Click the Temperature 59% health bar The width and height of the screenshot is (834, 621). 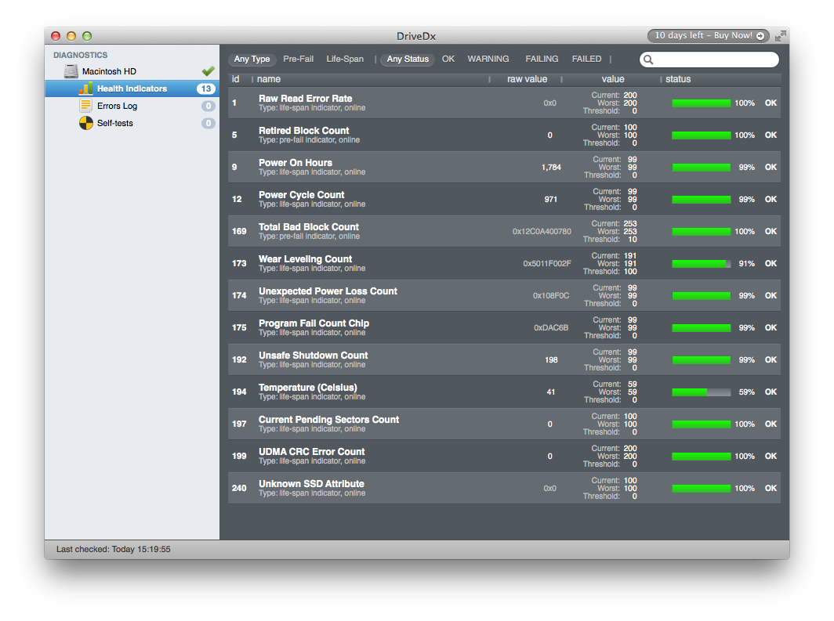pyautogui.click(x=701, y=392)
